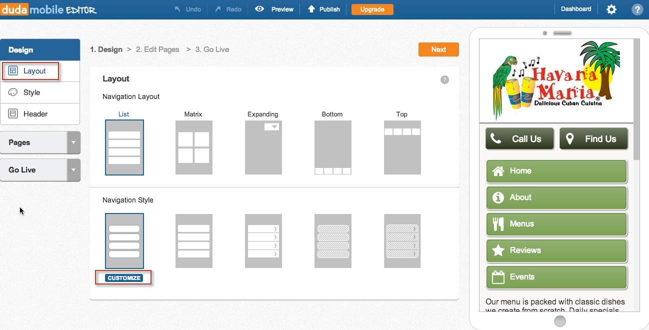Screen dimensions: 649x330
Task: Select the Bottom navigation layout
Action: point(333,147)
